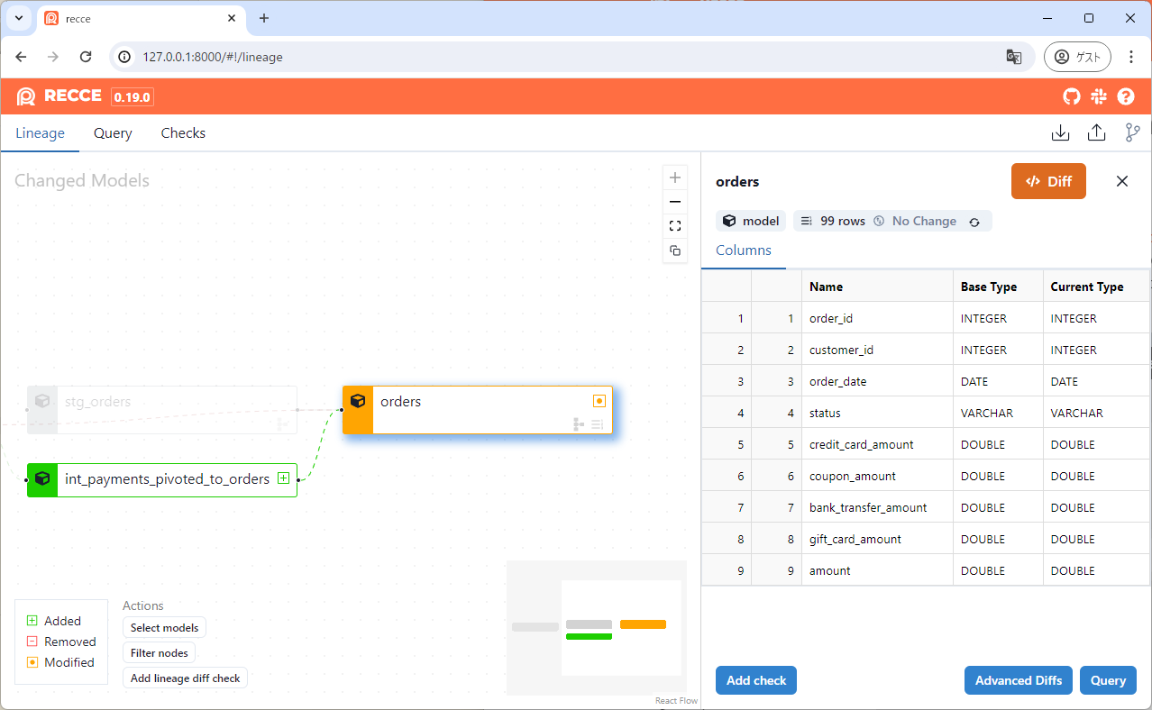The width and height of the screenshot is (1152, 710).
Task: Click the customer_id column row
Action: pyautogui.click(x=926, y=350)
